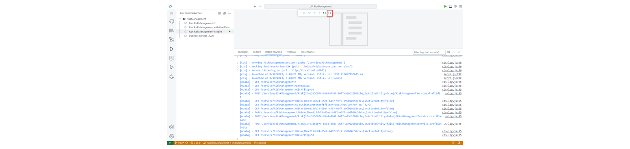Expand the 'server listening on' log entry
The width and height of the screenshot is (630, 149).
point(237,71)
